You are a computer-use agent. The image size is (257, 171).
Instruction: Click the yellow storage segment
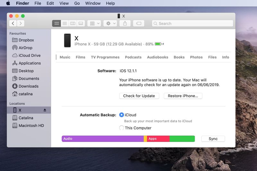pos(145,139)
